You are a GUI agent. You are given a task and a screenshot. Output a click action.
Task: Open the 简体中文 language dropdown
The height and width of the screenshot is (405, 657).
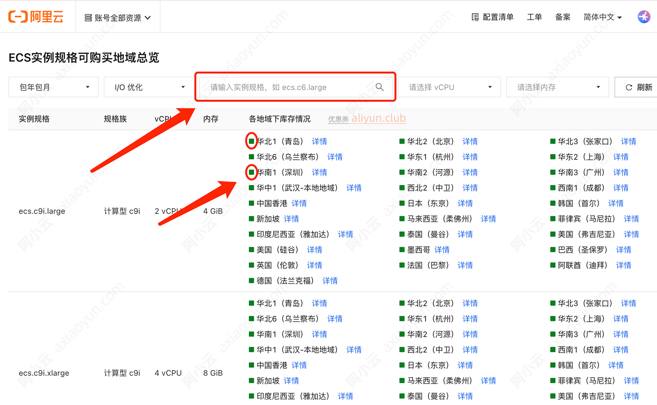click(603, 17)
